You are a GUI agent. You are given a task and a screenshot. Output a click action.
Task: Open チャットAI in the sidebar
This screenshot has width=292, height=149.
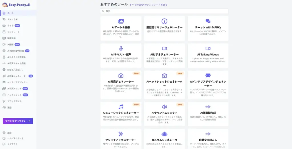12,19
